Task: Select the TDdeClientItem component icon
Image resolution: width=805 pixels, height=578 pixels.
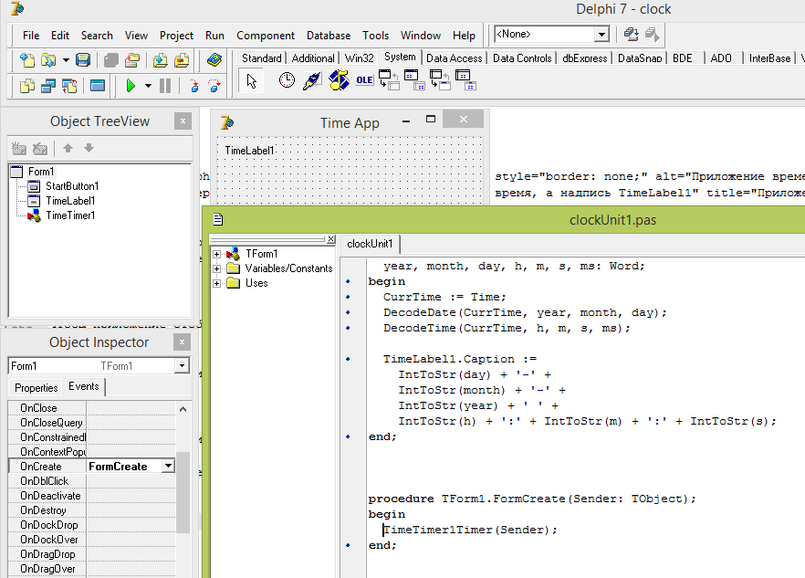Action: point(414,80)
